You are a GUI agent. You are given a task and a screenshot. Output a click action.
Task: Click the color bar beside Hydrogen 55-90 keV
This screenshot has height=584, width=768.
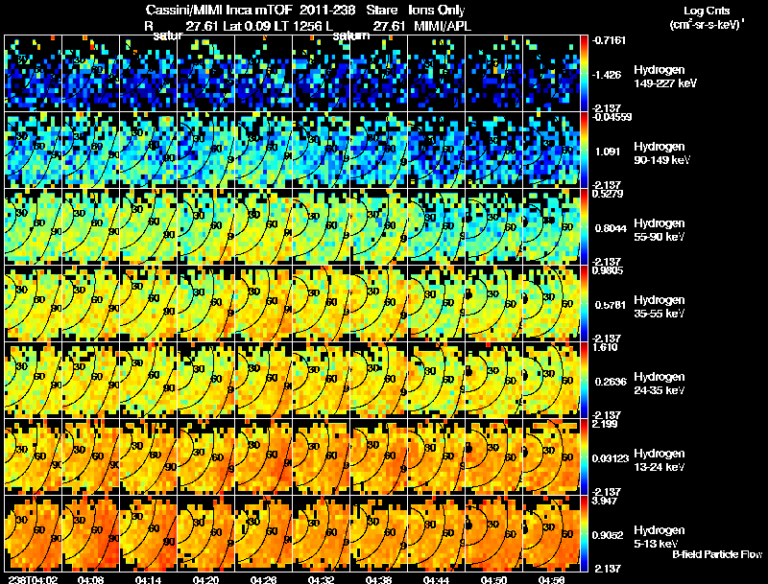click(584, 227)
